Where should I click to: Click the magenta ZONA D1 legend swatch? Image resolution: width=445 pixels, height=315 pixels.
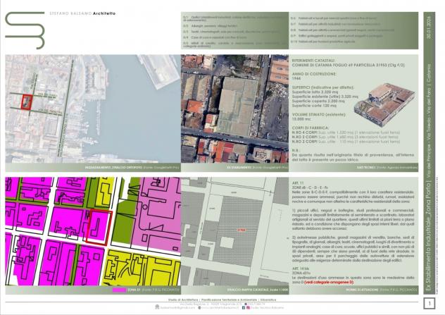tap(119, 290)
